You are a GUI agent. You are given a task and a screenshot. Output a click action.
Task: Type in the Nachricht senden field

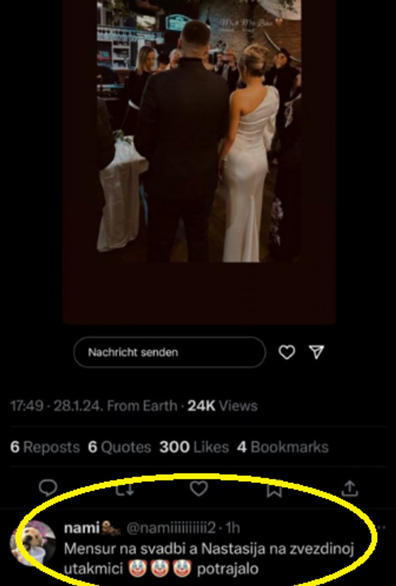(169, 352)
